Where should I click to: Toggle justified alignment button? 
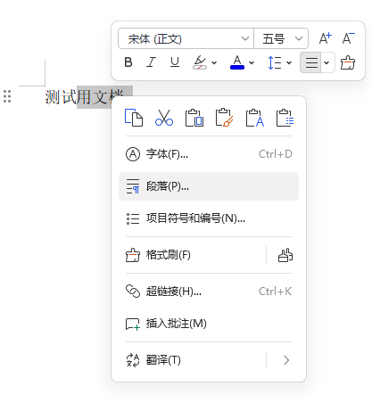[x=310, y=62]
